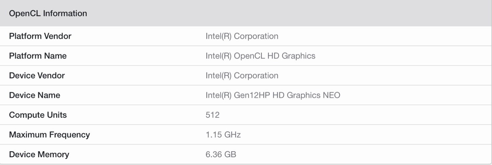Select the 1.15 GHz frequency value
492x165 pixels.
point(223,134)
